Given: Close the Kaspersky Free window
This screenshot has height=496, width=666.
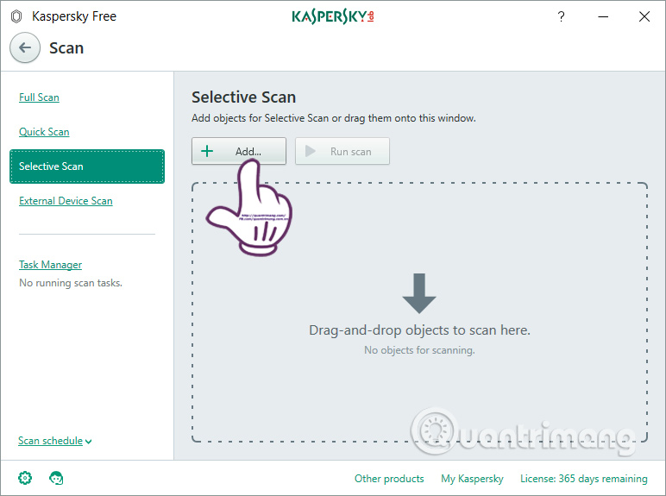Looking at the screenshot, I should tap(644, 16).
